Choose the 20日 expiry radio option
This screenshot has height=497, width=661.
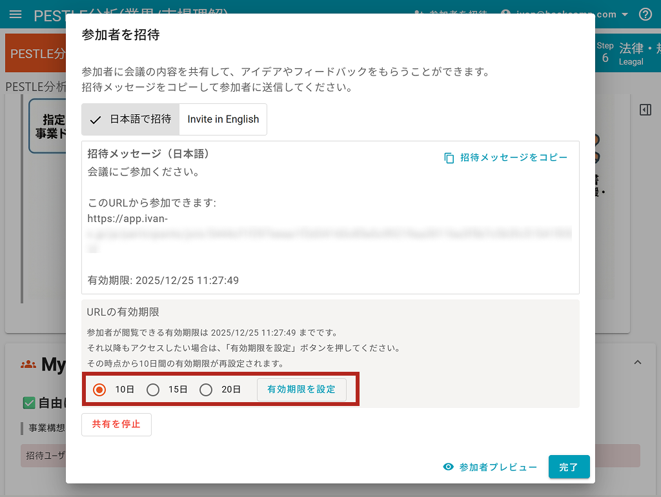coord(206,390)
